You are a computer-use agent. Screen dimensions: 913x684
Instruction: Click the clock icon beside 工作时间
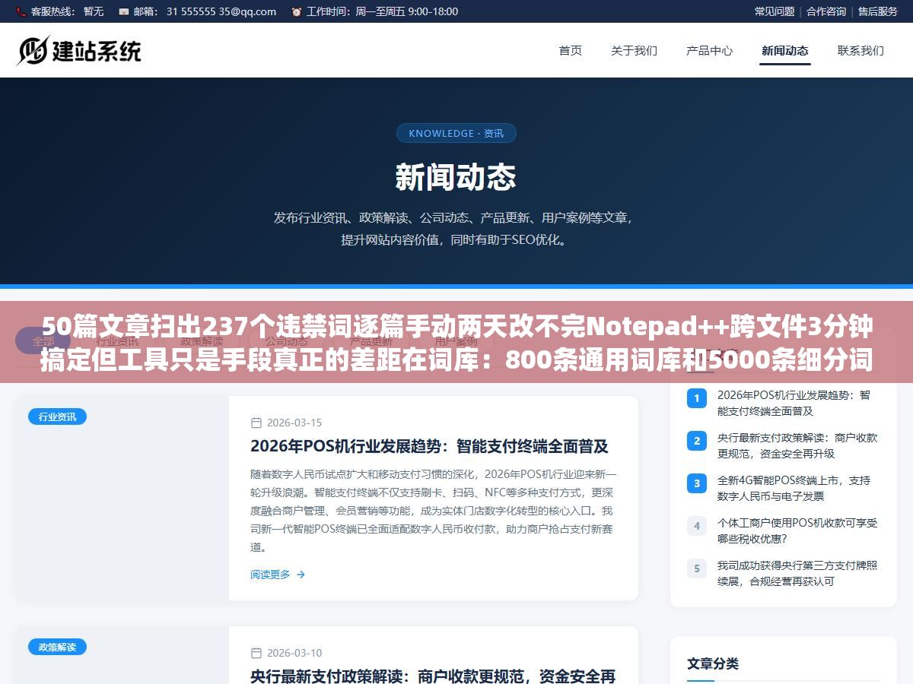coord(296,11)
